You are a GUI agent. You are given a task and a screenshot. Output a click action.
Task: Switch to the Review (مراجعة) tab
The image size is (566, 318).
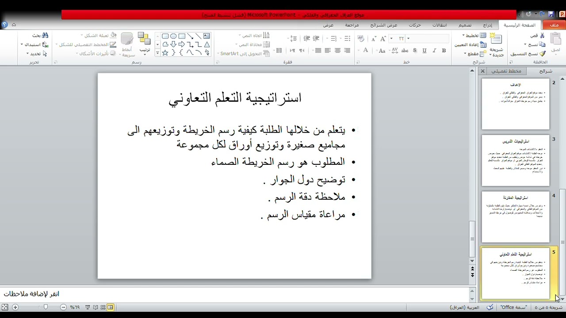point(352,25)
